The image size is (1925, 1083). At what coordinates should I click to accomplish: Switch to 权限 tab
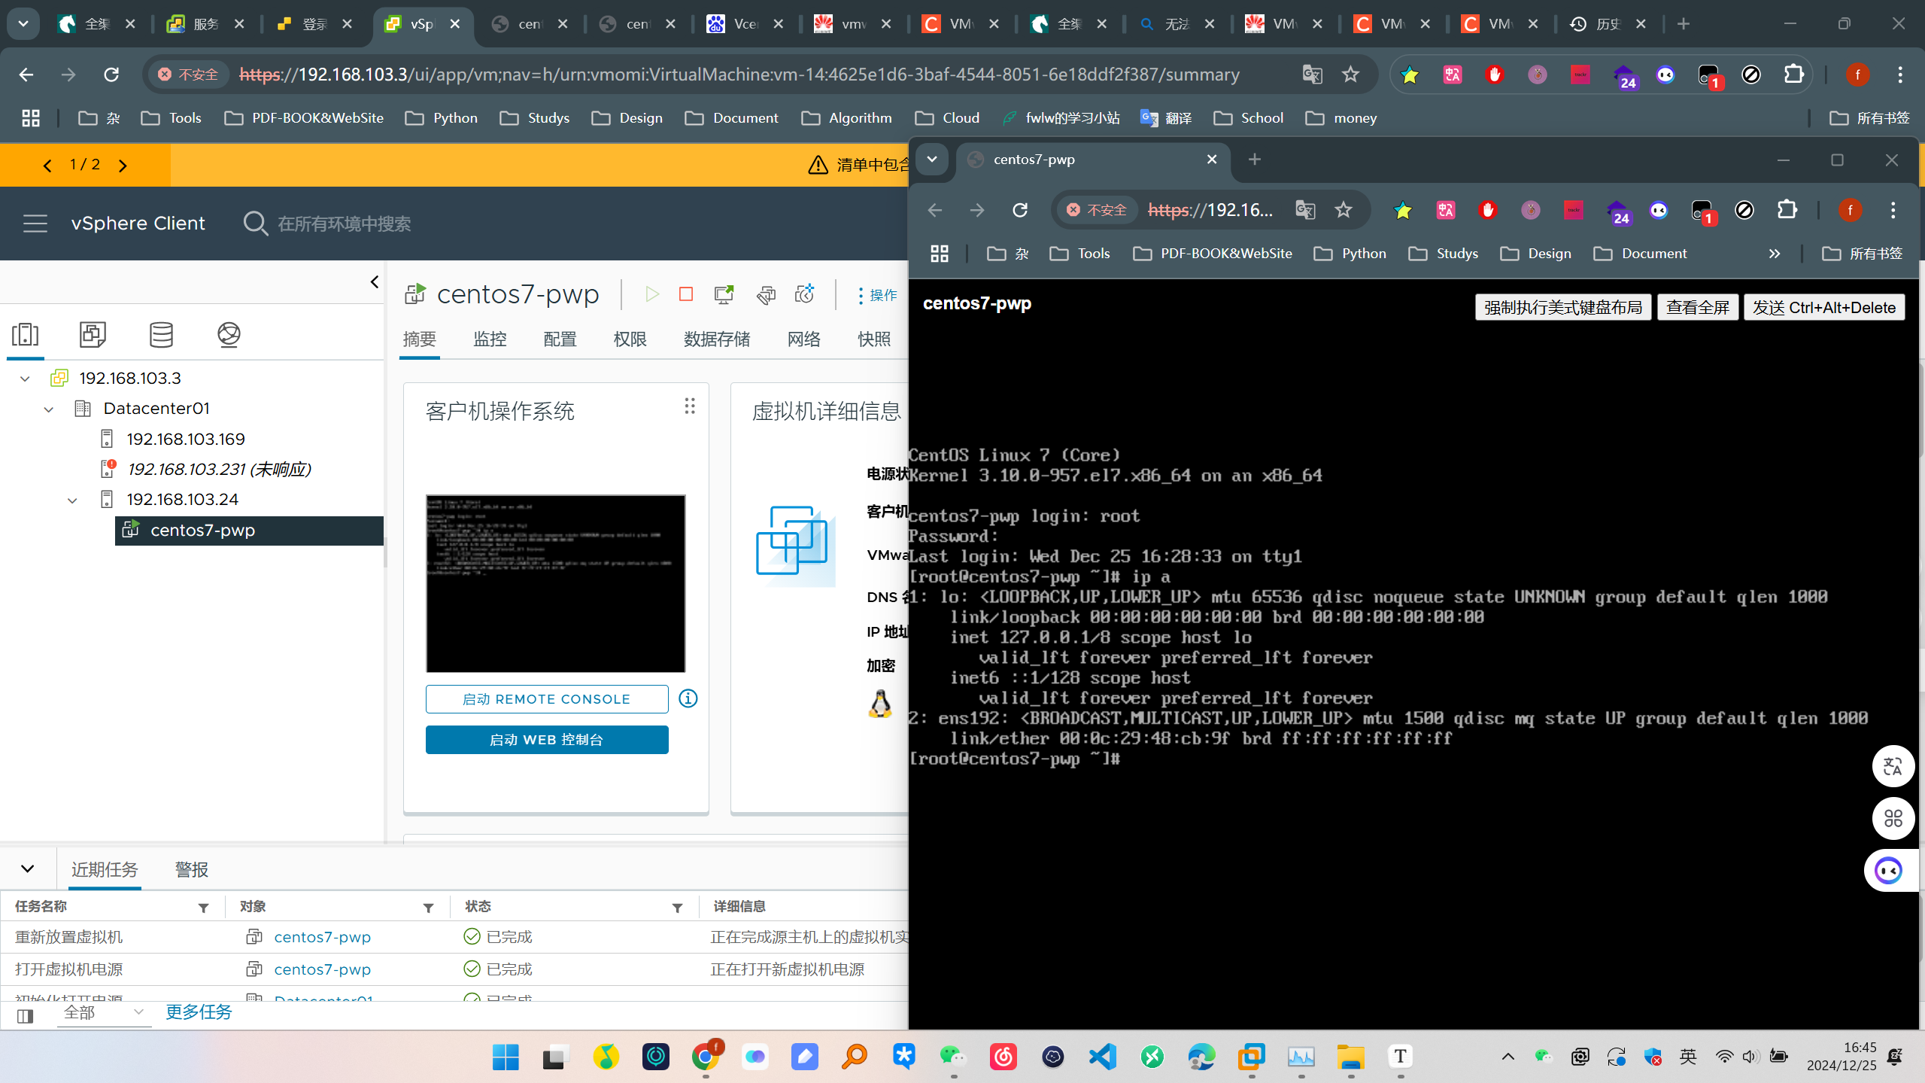click(630, 339)
